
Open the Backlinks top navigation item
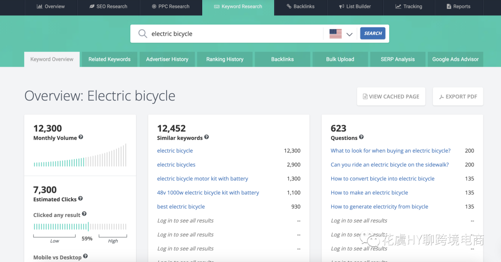click(x=300, y=6)
